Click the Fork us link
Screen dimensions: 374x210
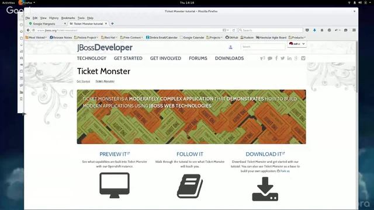click(285, 171)
